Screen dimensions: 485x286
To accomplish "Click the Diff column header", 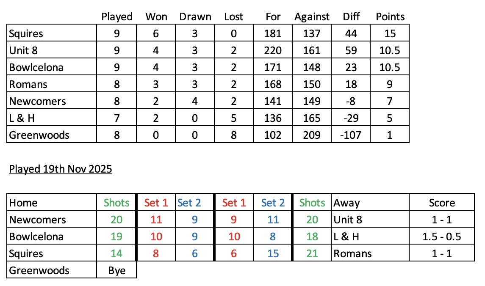I will (351, 17).
